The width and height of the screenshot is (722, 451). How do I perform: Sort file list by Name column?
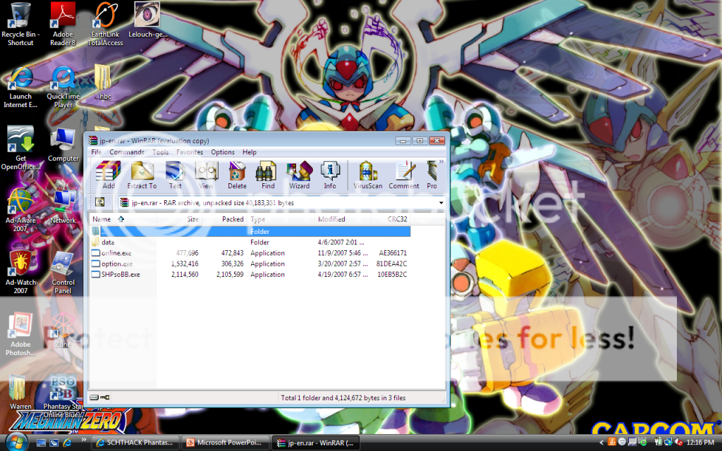coord(102,219)
